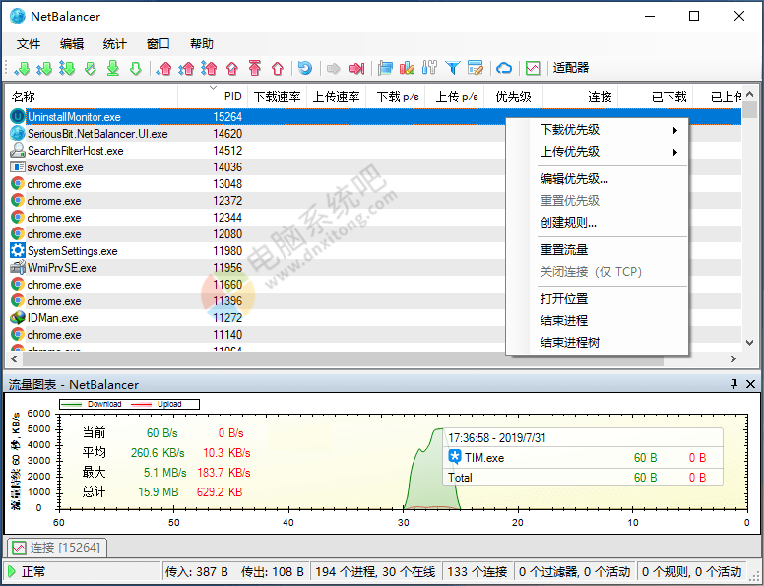Click green download arrow with underline bar
The height and width of the screenshot is (586, 764).
(x=113, y=68)
